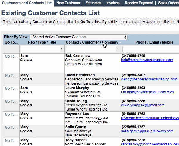Screen dimensions: 179x146
Task: Select the Laura Murphy contact name
Action: [x=77, y=88]
